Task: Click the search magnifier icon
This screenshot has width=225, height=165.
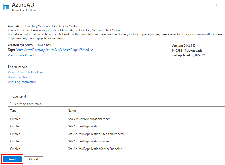Action: click(11, 104)
